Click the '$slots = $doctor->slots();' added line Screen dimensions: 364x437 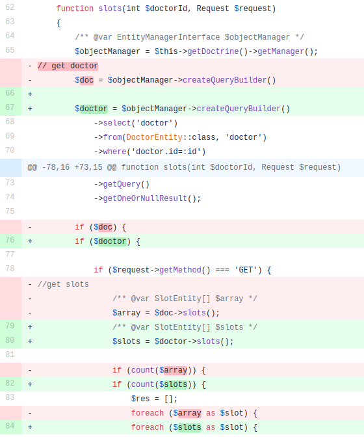pyautogui.click(x=173, y=341)
